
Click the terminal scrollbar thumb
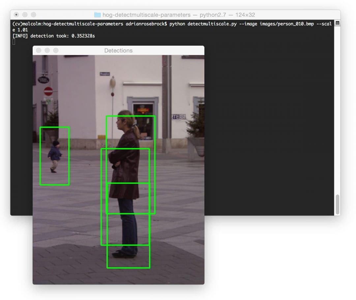coord(338,204)
